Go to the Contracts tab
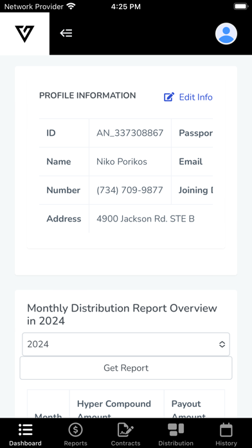Viewport: 252px width, 448px height. (125, 434)
